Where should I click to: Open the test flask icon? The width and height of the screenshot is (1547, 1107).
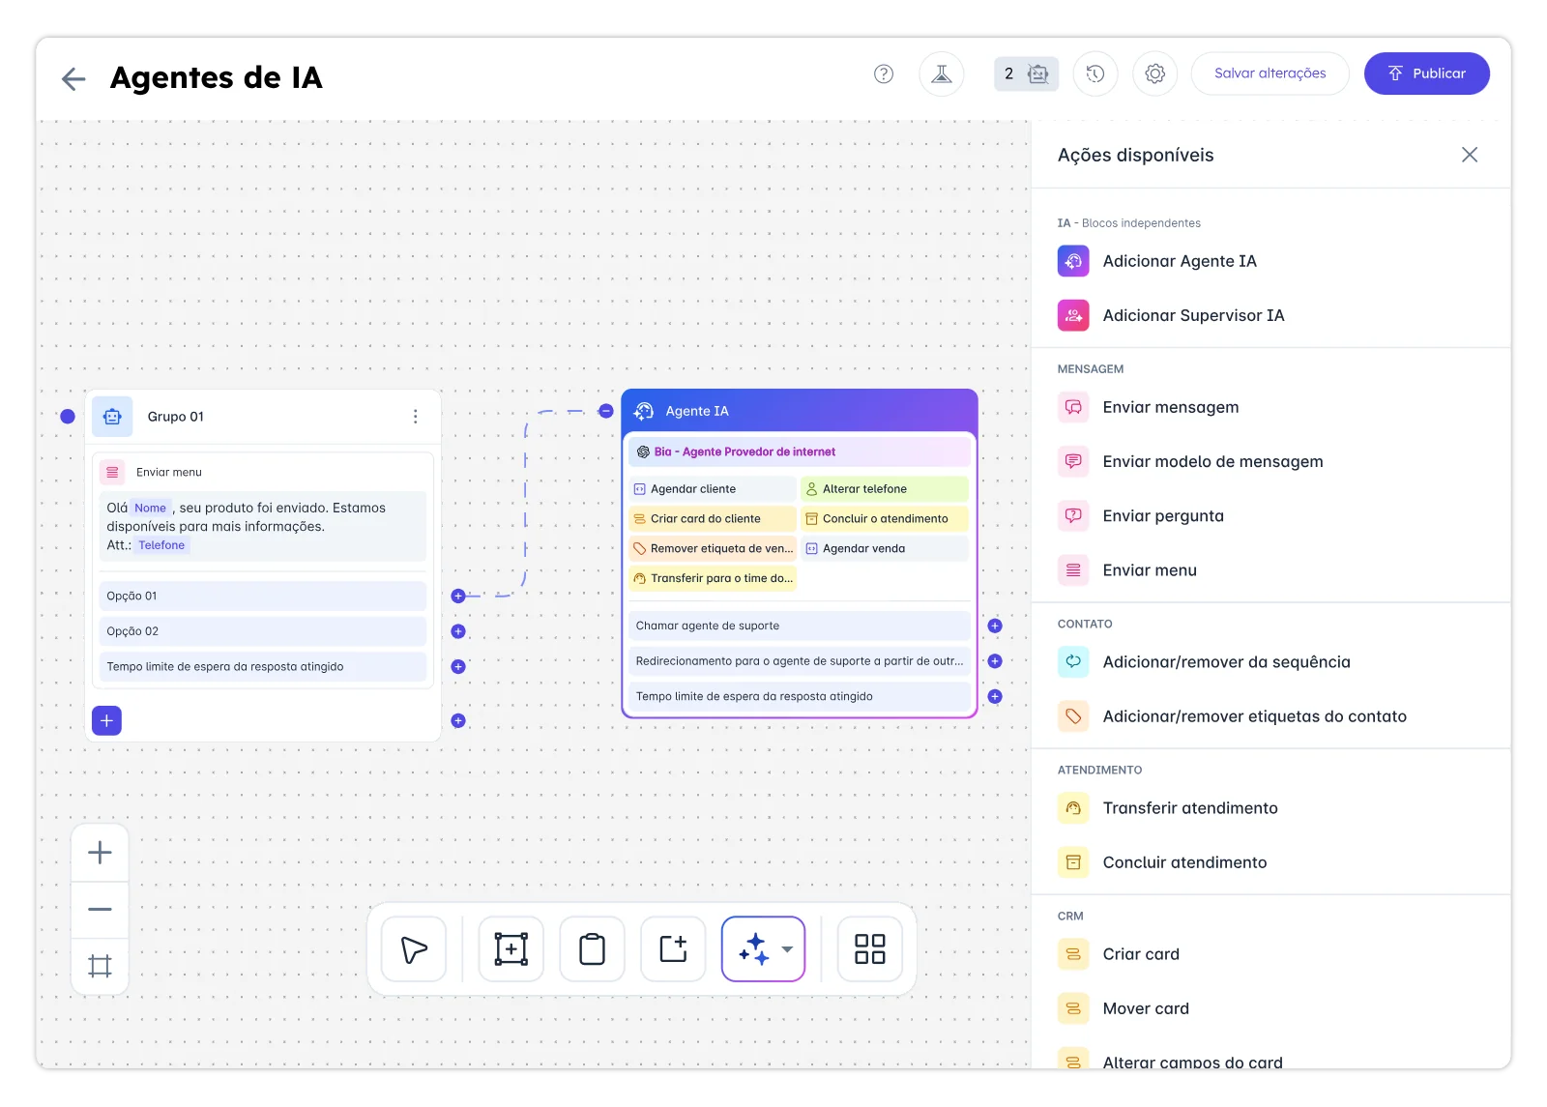pos(942,73)
